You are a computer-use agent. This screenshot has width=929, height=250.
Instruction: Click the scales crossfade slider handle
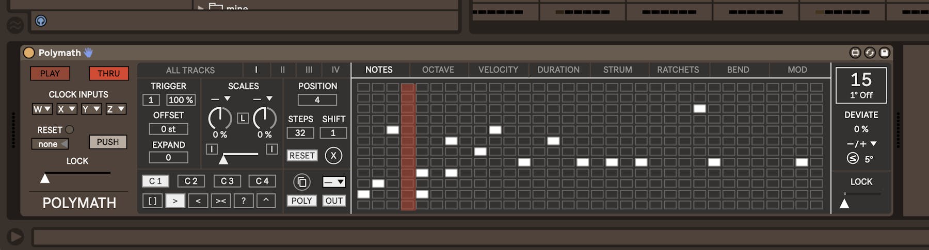(223, 159)
